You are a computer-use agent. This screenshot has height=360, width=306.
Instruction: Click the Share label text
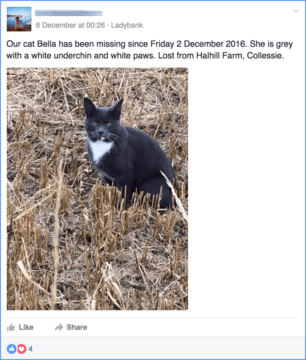point(77,327)
